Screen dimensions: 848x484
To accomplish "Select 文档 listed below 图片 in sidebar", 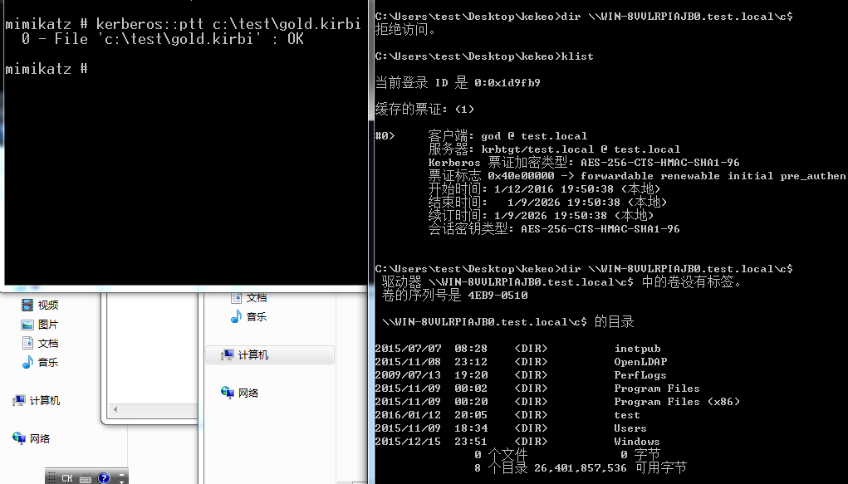I will click(x=40, y=344).
